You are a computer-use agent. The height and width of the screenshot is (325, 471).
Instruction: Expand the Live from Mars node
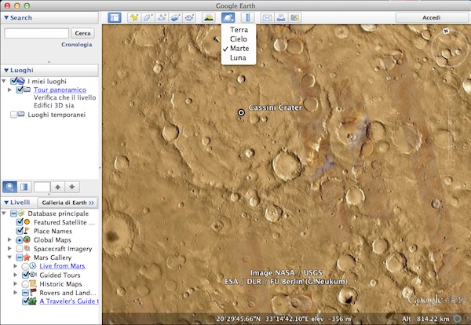(x=16, y=266)
